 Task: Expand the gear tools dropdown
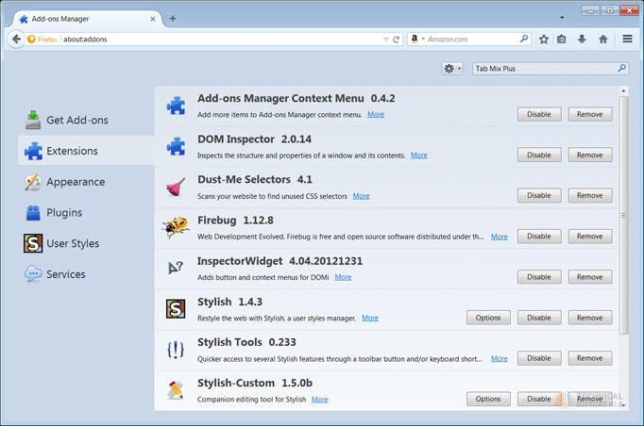coord(452,69)
